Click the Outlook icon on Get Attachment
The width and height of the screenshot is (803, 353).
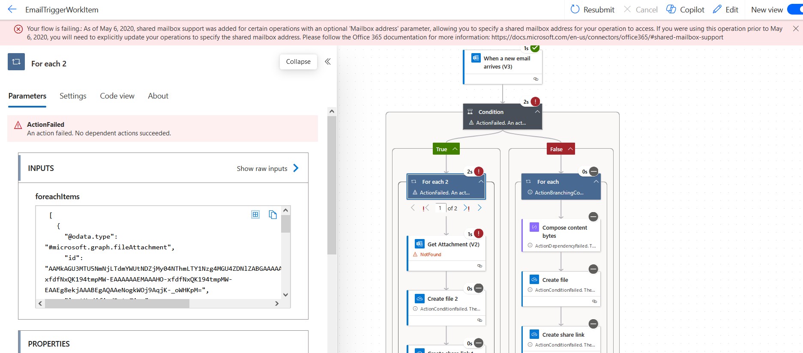tap(419, 244)
